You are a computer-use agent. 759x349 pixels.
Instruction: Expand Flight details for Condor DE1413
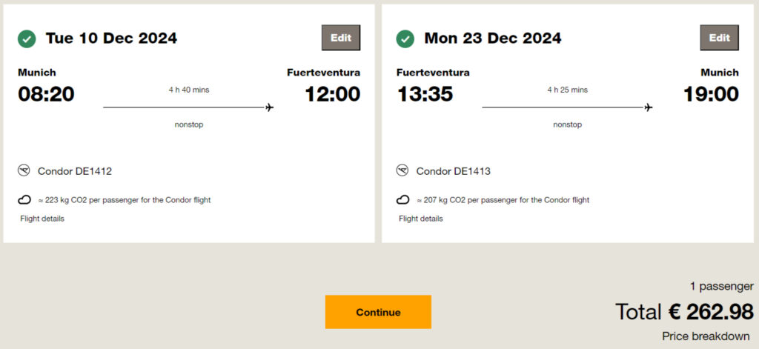pos(421,219)
